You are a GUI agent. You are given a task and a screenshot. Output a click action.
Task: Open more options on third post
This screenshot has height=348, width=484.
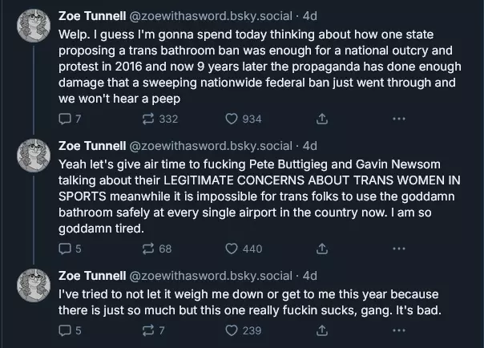click(398, 330)
